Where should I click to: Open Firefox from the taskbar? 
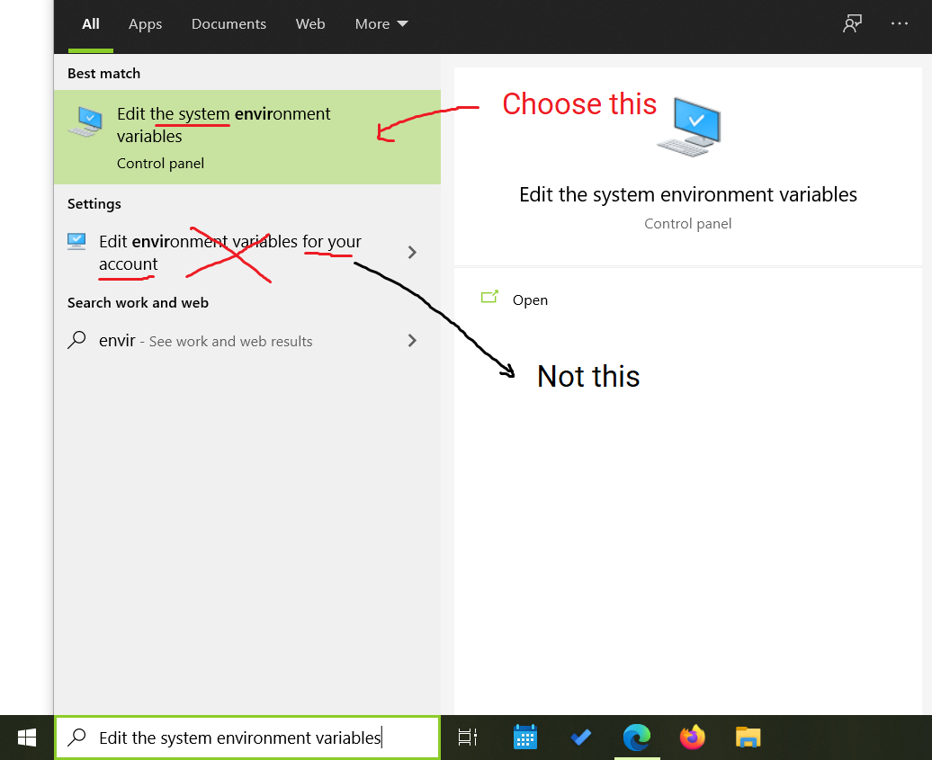[693, 738]
